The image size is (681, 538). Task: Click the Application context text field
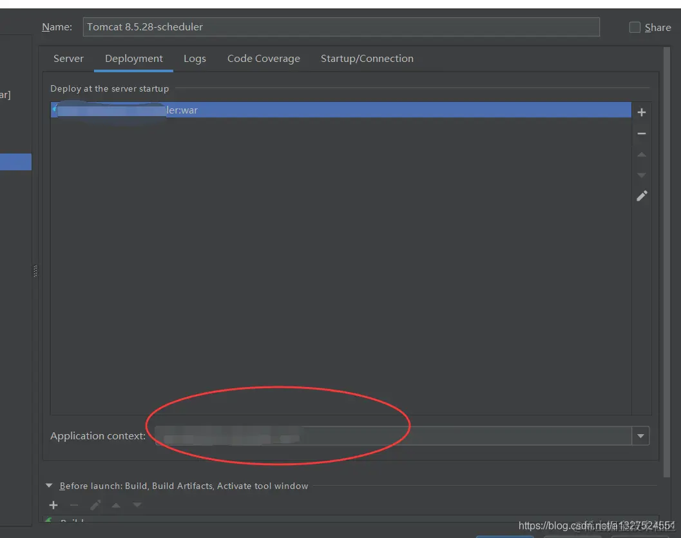point(393,436)
